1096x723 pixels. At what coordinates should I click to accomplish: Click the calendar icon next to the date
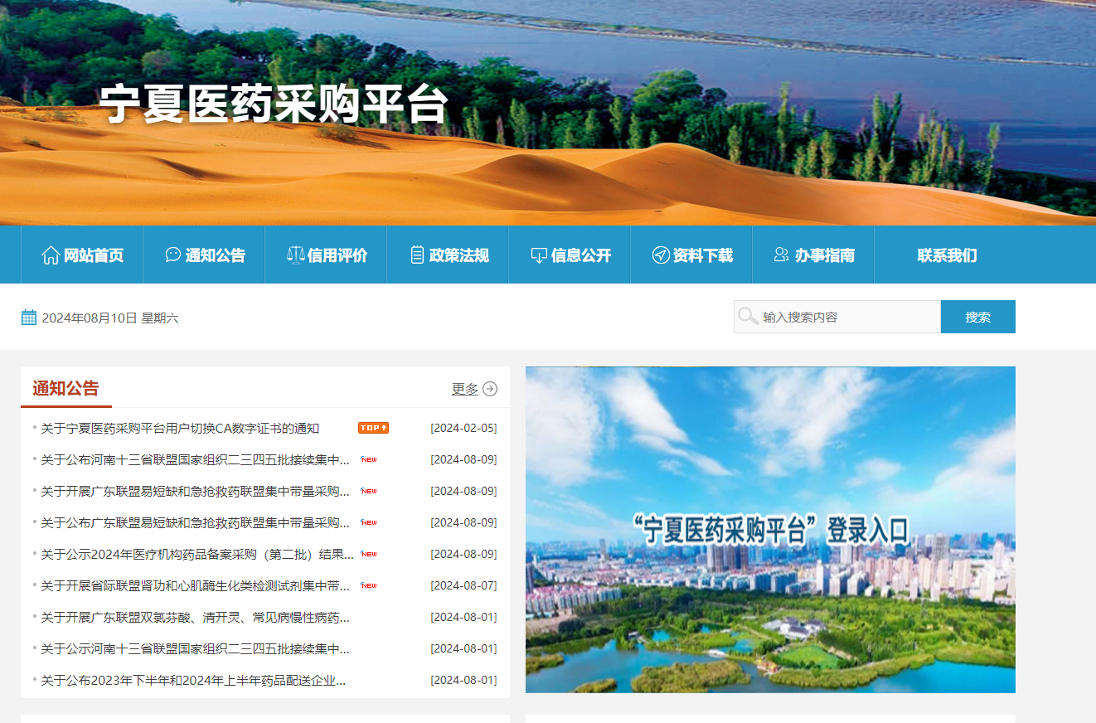(x=29, y=316)
